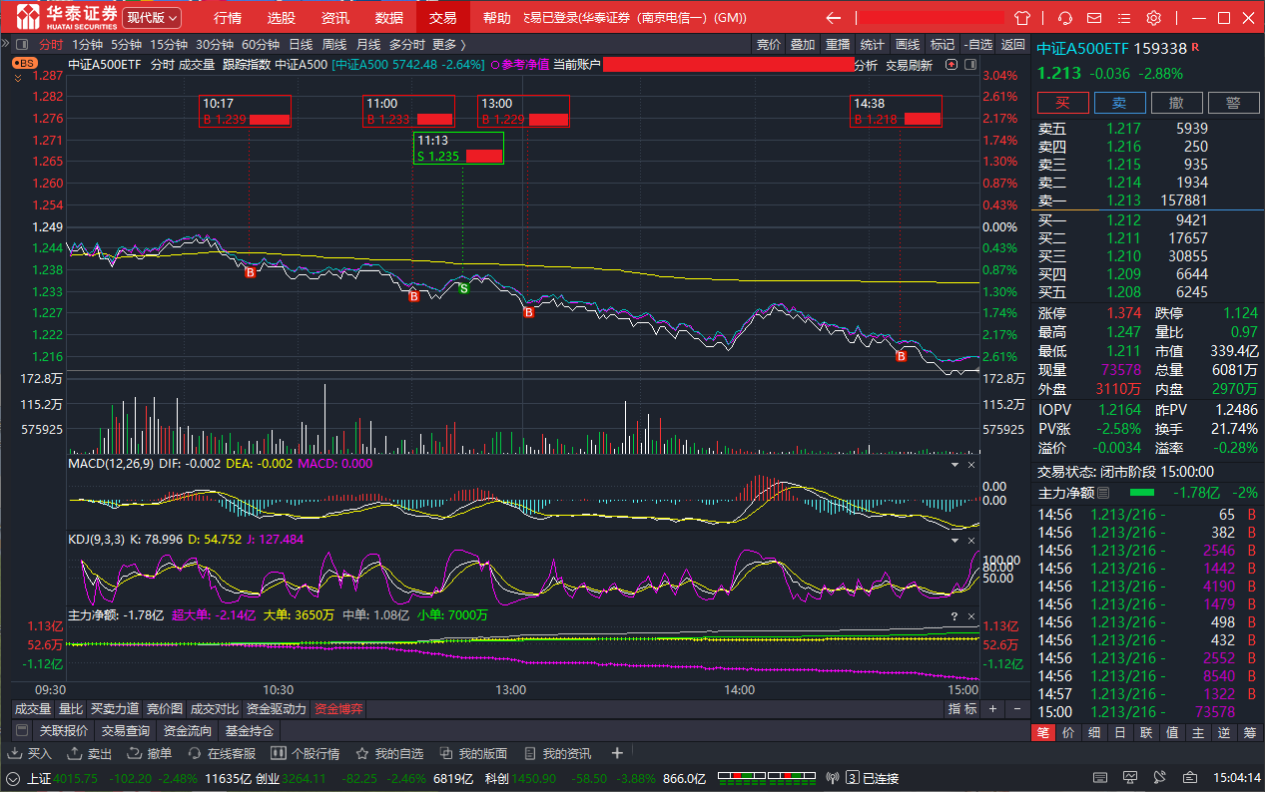Click the 买入 download icon in bottom toolbar

[x=16, y=753]
